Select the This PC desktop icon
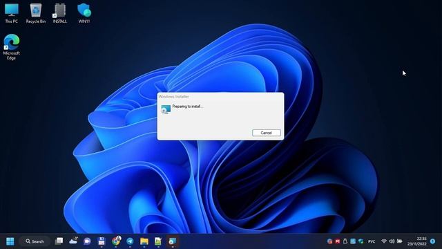Image resolution: width=442 pixels, height=249 pixels. tap(12, 13)
